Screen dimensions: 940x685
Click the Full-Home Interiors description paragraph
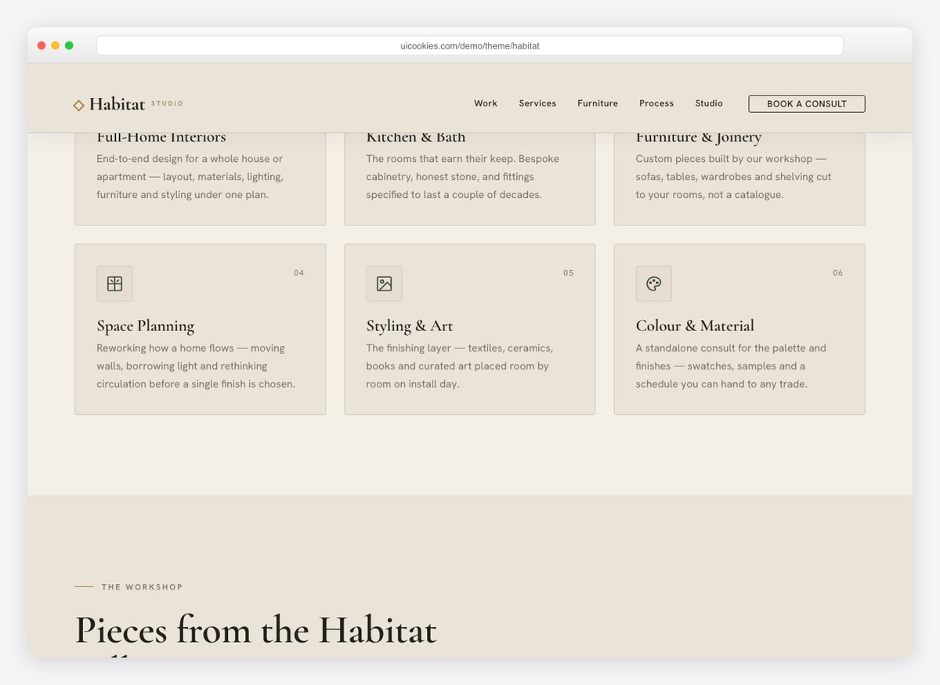click(x=190, y=176)
